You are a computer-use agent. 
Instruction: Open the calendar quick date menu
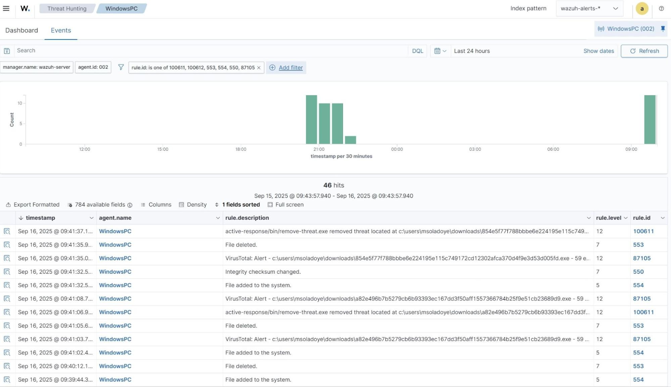click(440, 51)
